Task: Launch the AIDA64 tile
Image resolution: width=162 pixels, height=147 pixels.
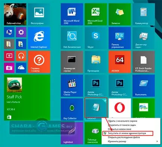Action: pyautogui.click(x=120, y=62)
